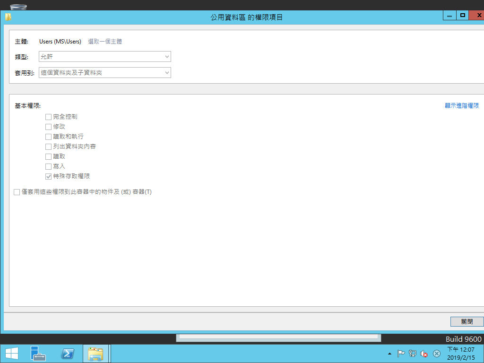Show hidden tray icons arrow
This screenshot has width=484, height=363.
(x=389, y=354)
